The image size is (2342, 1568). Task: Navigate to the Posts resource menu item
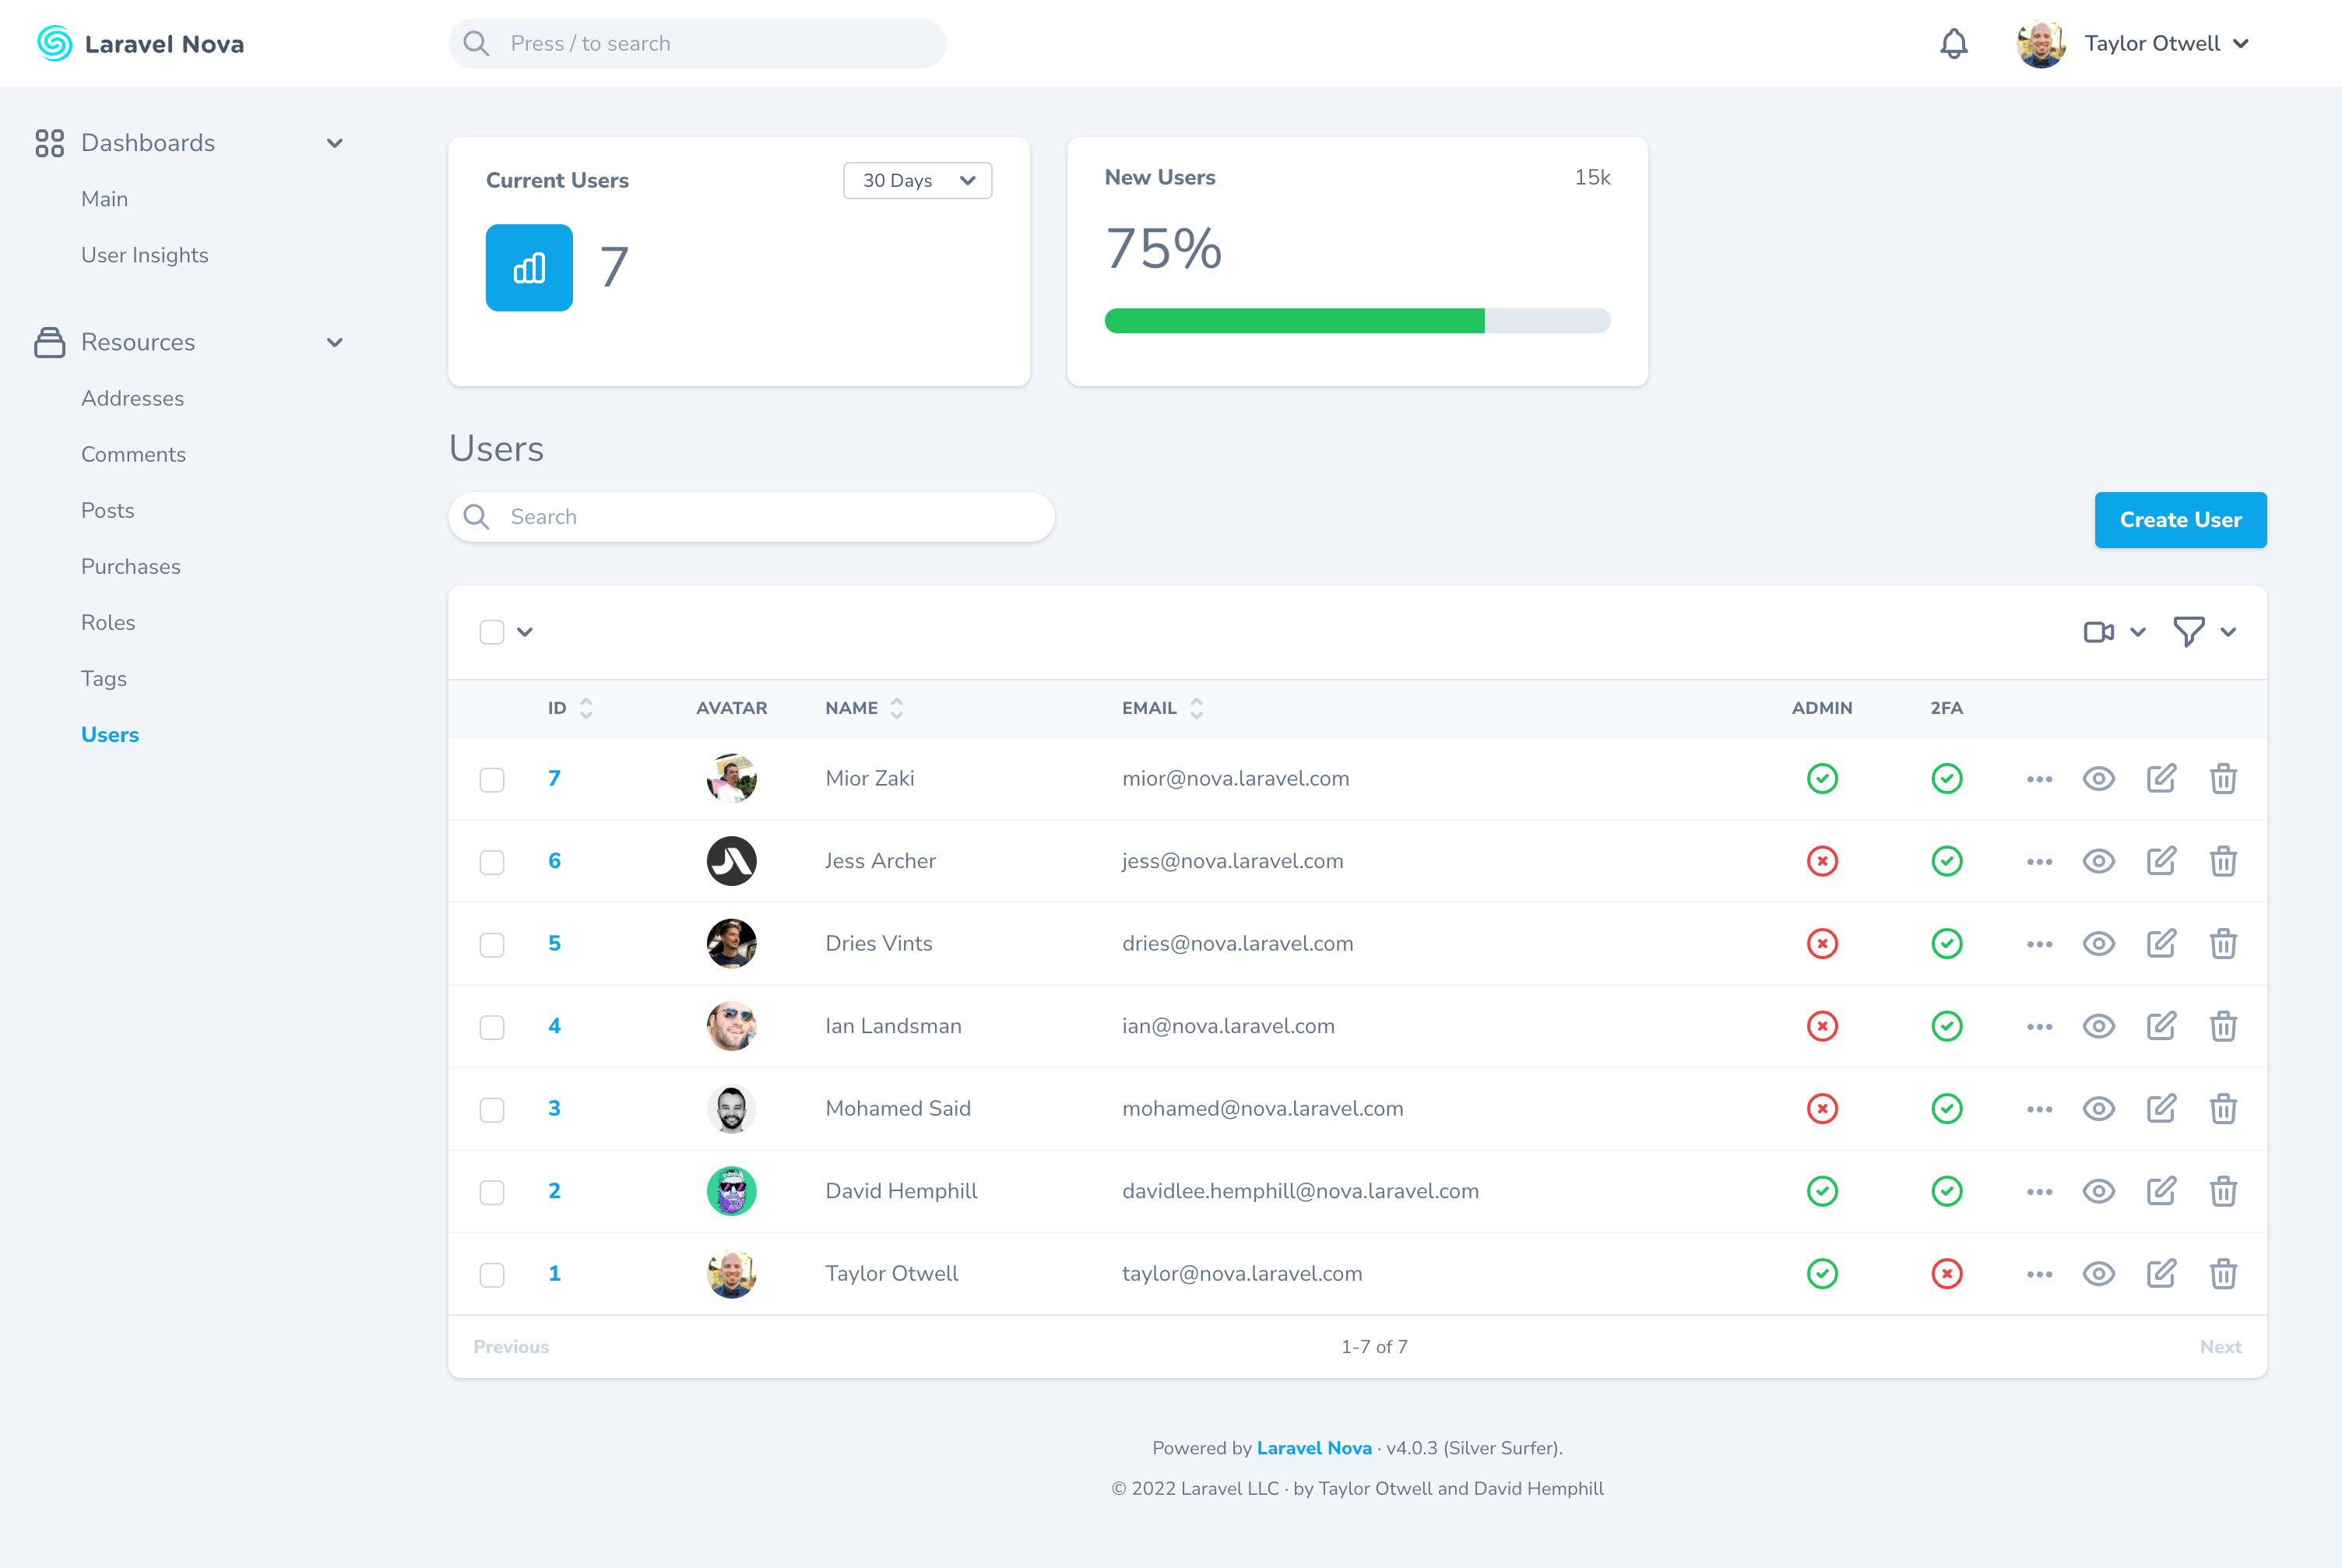tap(107, 509)
